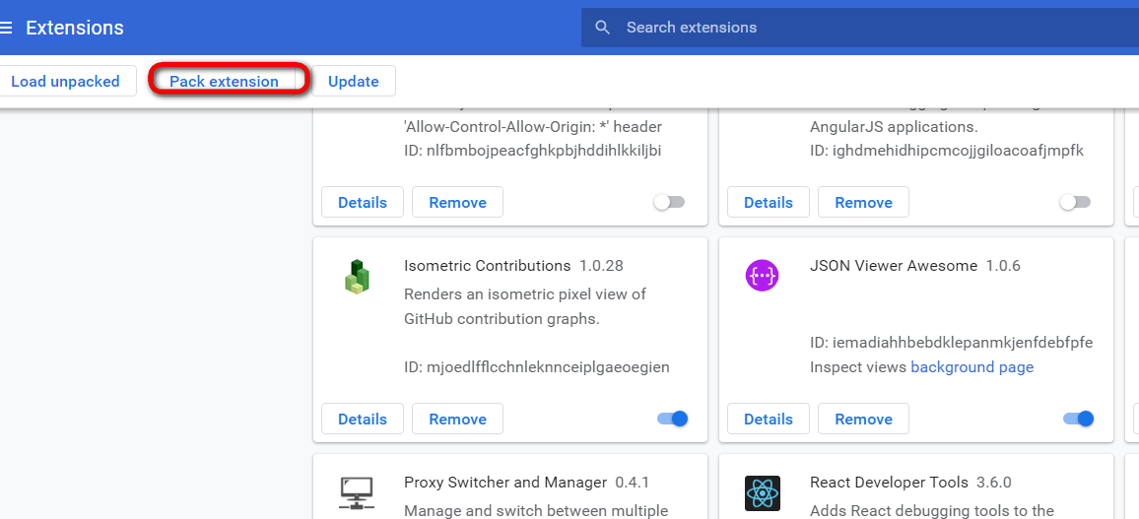Screen dimensions: 1139x519
Task: Disable the JSON Viewer Awesome toggle
Action: tap(1078, 419)
